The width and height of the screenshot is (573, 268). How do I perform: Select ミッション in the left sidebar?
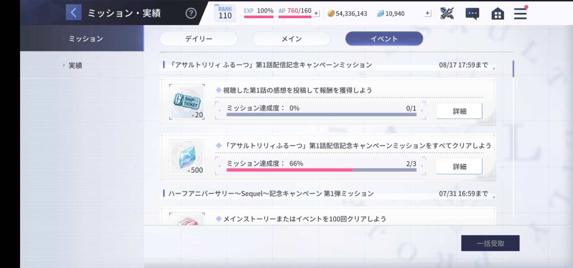(86, 39)
